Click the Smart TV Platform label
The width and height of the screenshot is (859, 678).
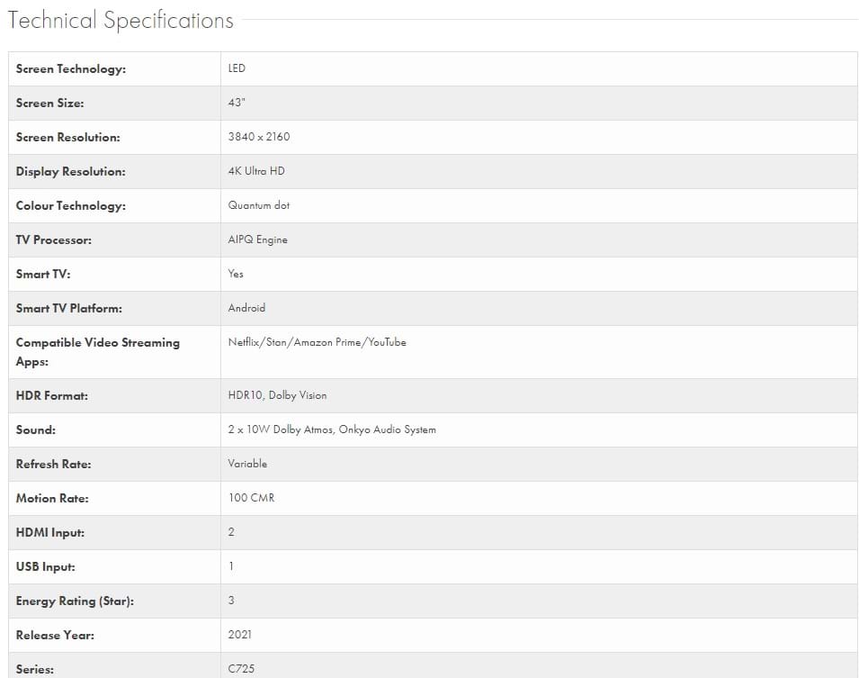point(68,308)
